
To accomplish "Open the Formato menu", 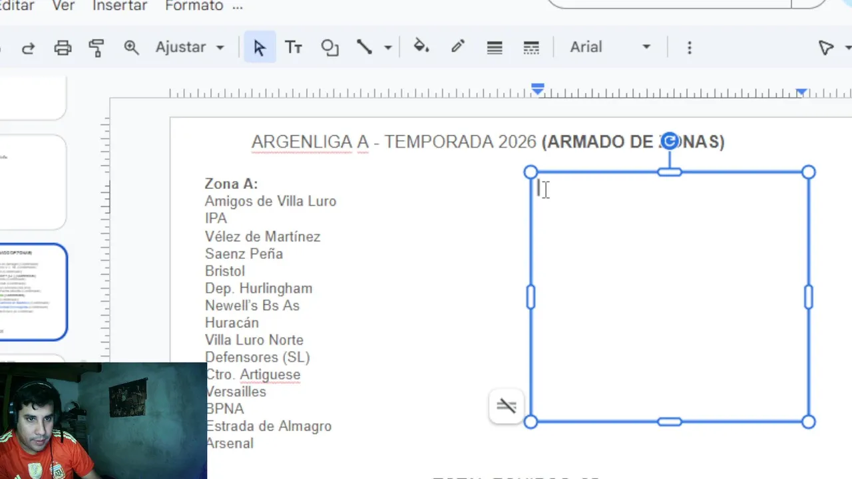I will [x=194, y=6].
